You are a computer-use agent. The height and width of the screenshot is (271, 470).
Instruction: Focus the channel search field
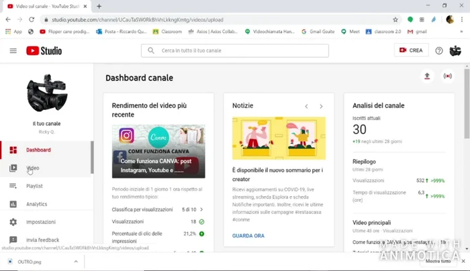235,50
